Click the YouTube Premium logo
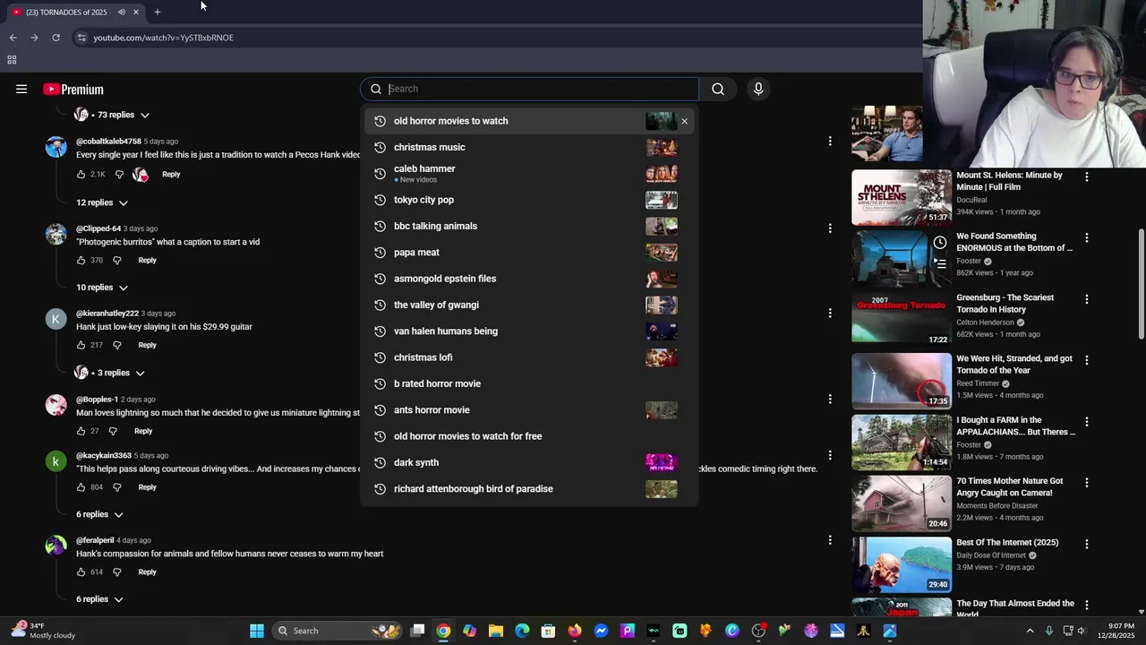 point(73,89)
